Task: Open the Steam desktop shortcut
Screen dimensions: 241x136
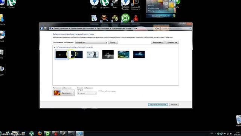Action: 115,4
